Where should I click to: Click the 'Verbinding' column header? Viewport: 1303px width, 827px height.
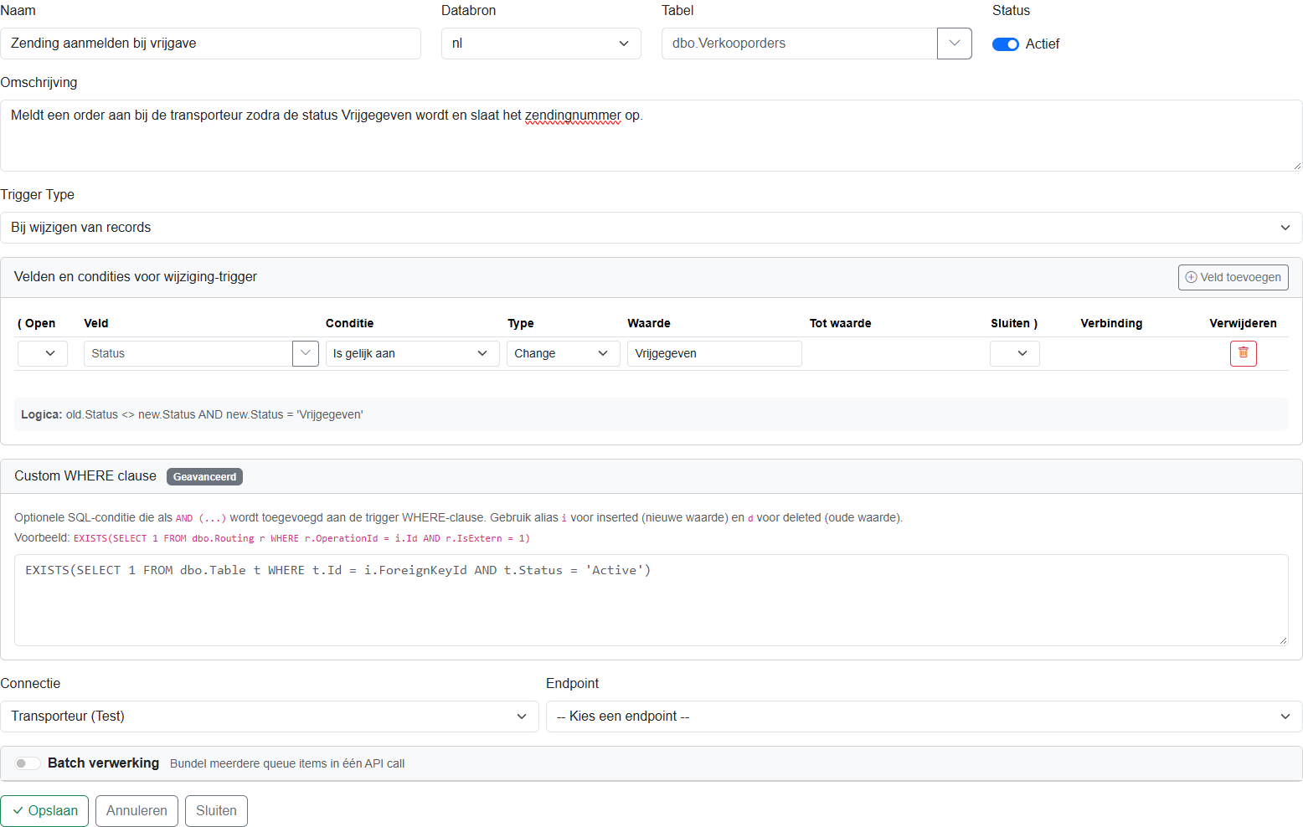pos(1111,323)
